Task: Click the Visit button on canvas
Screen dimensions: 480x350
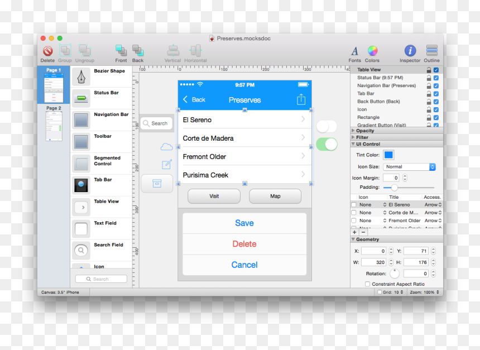Action: point(214,196)
